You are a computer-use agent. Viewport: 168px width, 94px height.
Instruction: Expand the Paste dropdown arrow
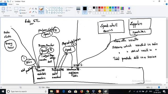click(3, 13)
